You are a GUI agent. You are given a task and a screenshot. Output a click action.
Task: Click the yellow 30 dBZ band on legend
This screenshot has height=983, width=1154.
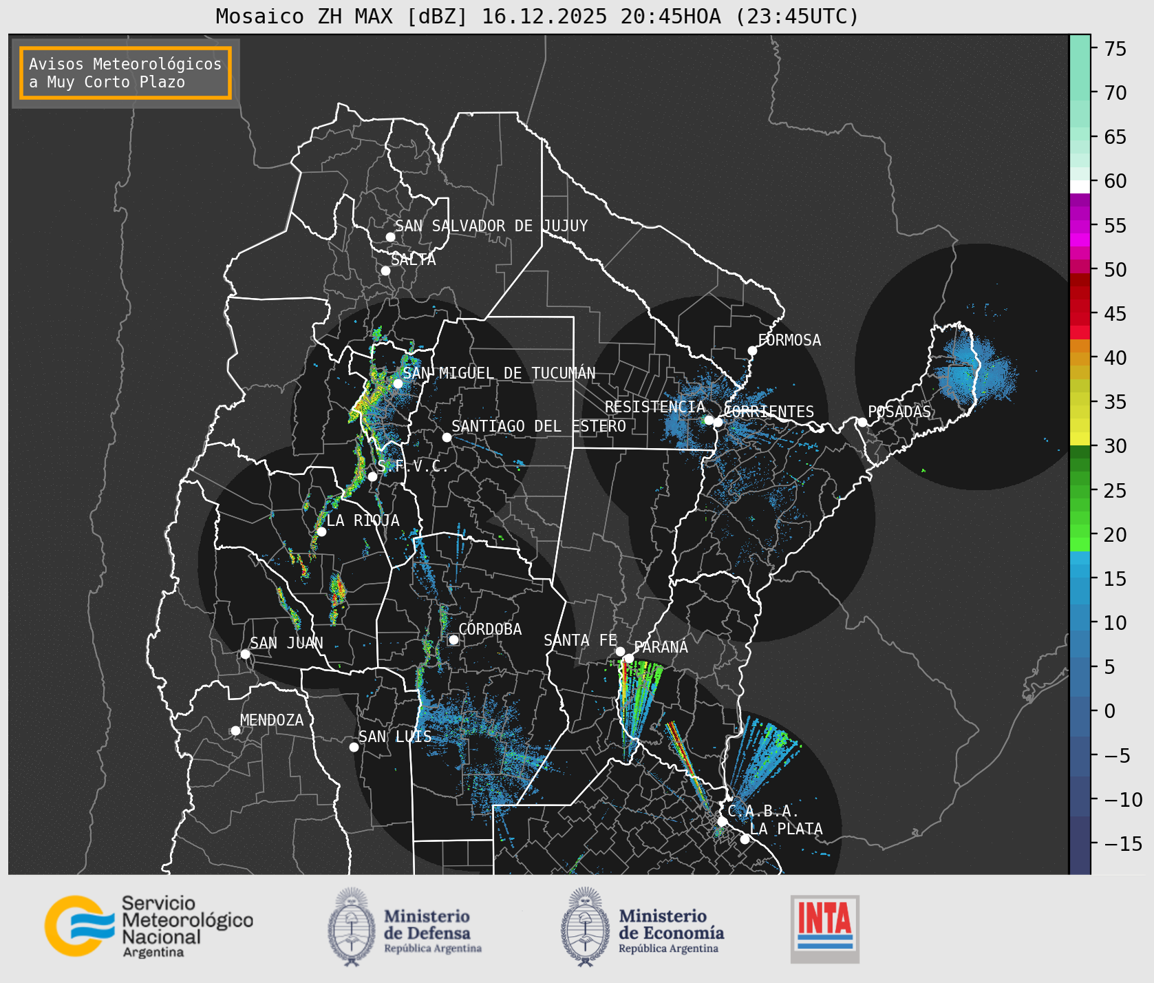(1080, 438)
